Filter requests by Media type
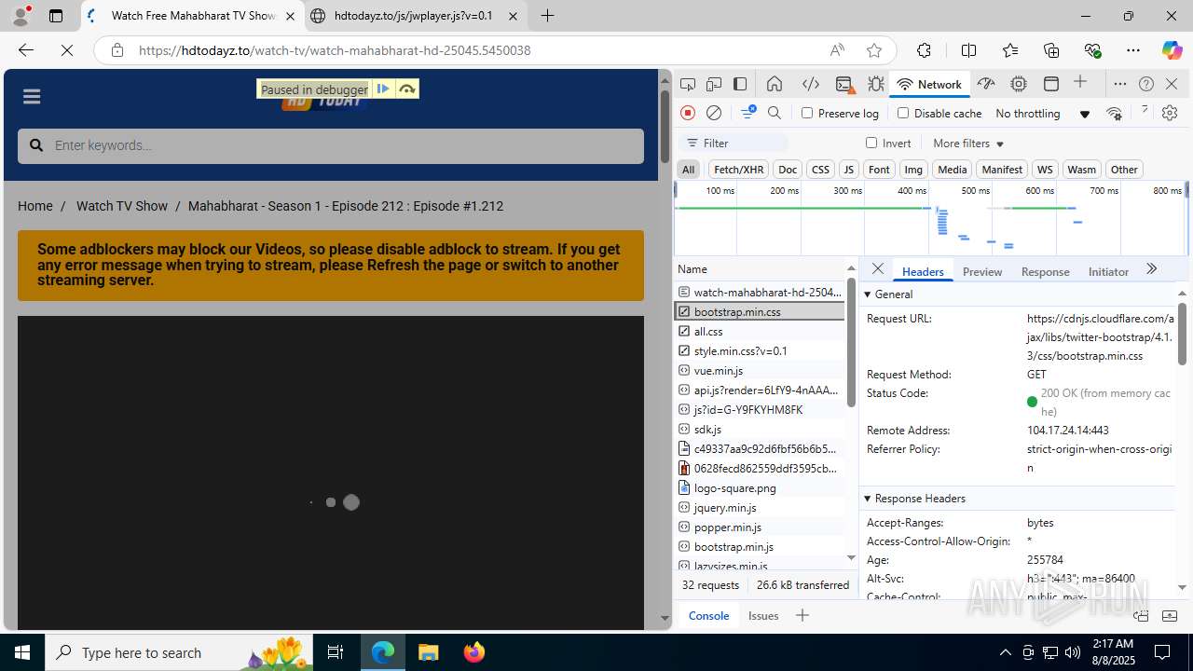This screenshot has height=671, width=1193. pyautogui.click(x=952, y=170)
